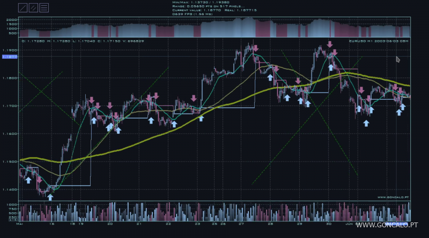This screenshot has width=429, height=238.
Task: Open the three-line list menu icon
Action: coord(44,7)
